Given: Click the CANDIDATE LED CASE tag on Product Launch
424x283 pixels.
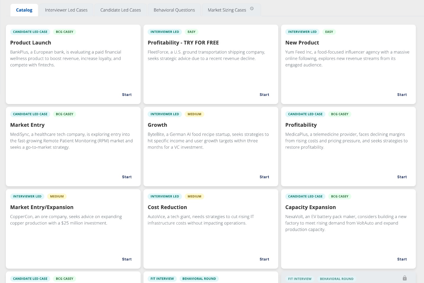Looking at the screenshot, I should point(30,32).
